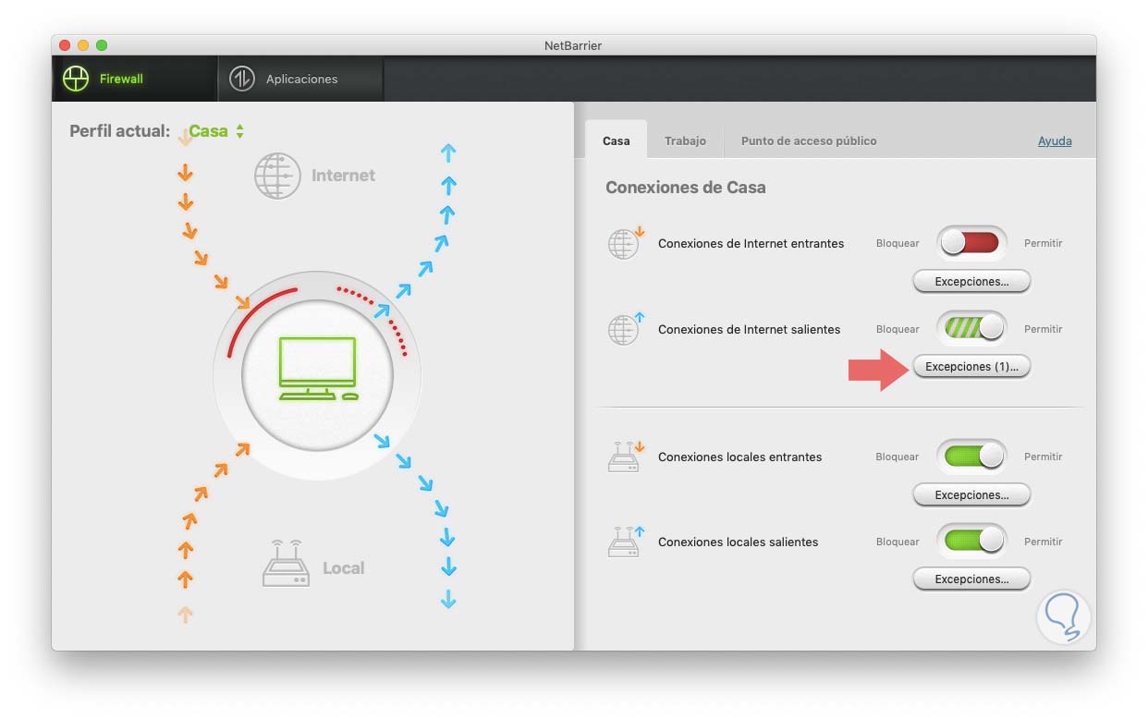Click the Conexiones de Casa heading
Viewport: 1148px width, 719px height.
click(x=686, y=188)
